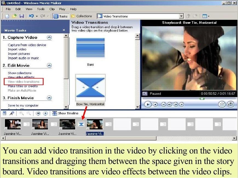The height and width of the screenshot is (178, 238).
Task: Click storyboard horizontal scrollbar right arrow
Action: 235,138
